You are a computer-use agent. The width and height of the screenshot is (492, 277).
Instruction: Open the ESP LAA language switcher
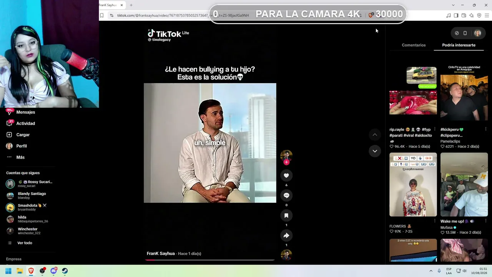[x=449, y=271]
